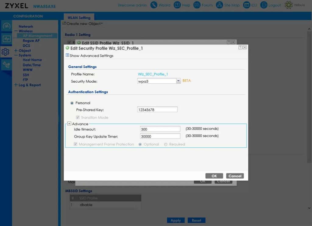Click Cancel in Edit Security Profile dialog

[235, 176]
